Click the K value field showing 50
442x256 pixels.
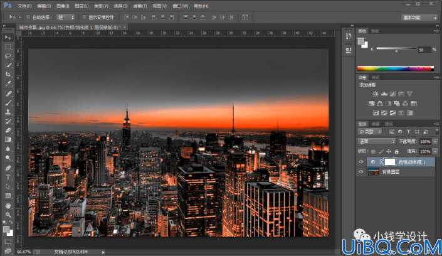coord(424,50)
